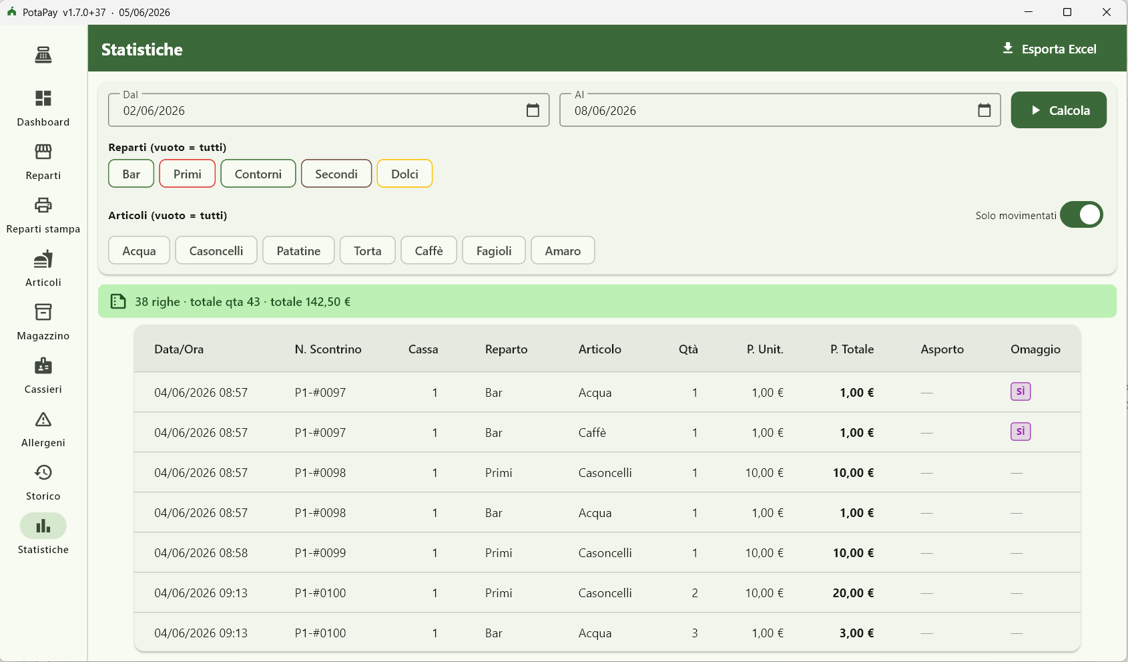Sort by the Data/Ora column header
Viewport: 1128px width, 662px height.
pos(179,349)
